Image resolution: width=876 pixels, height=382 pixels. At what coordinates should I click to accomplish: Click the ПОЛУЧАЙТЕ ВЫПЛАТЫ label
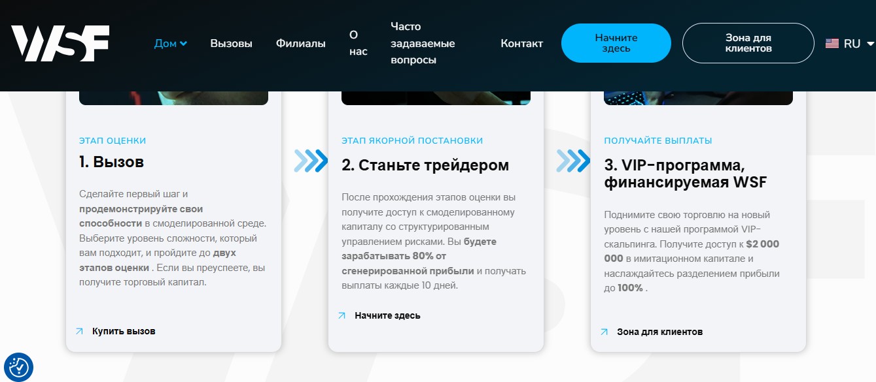[658, 140]
